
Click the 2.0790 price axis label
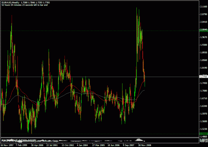coord(204,14)
